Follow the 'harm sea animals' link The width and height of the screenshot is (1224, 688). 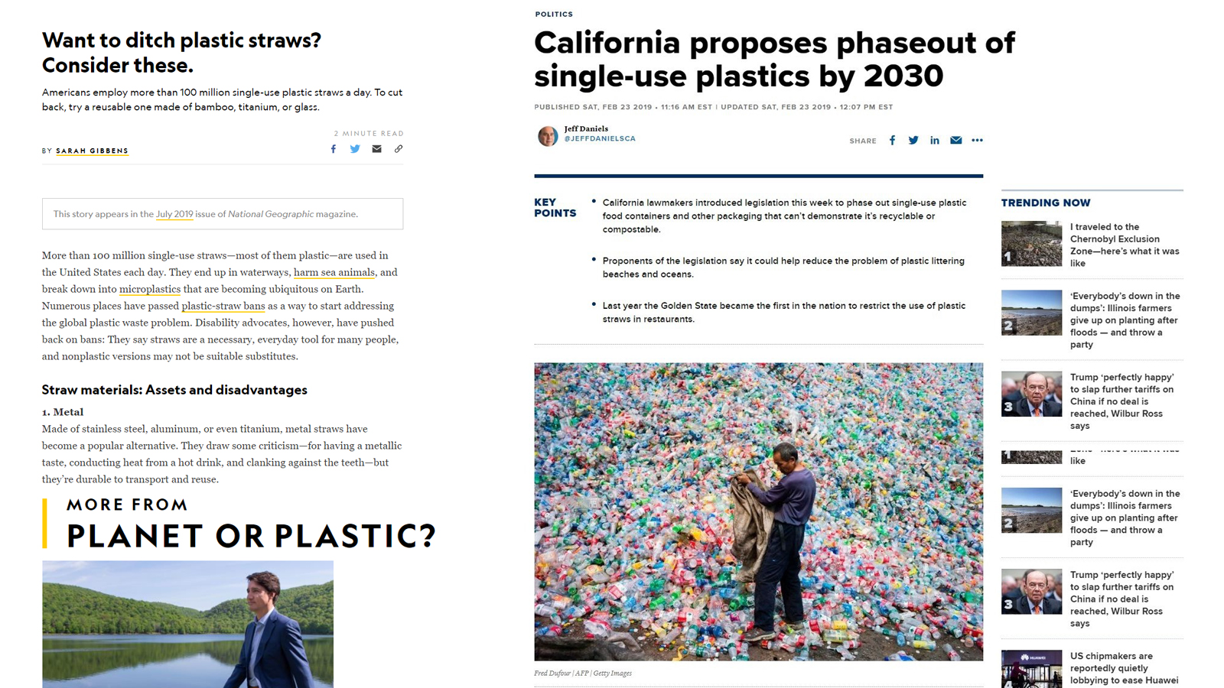pyautogui.click(x=334, y=272)
